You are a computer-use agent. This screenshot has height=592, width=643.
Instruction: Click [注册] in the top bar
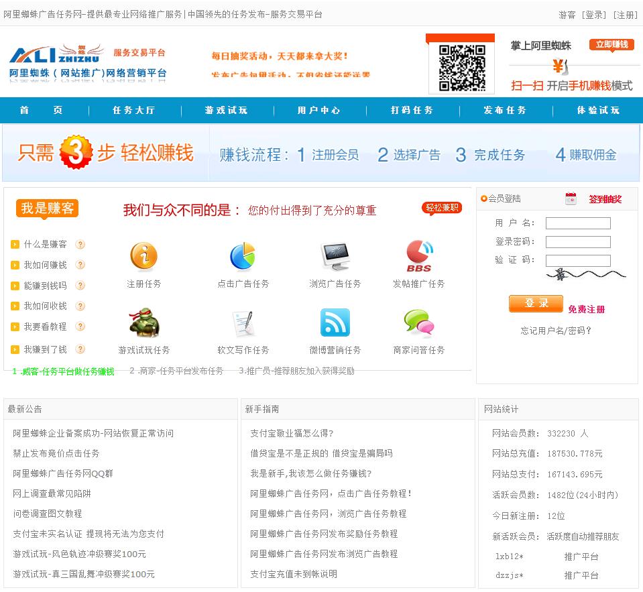(x=626, y=15)
